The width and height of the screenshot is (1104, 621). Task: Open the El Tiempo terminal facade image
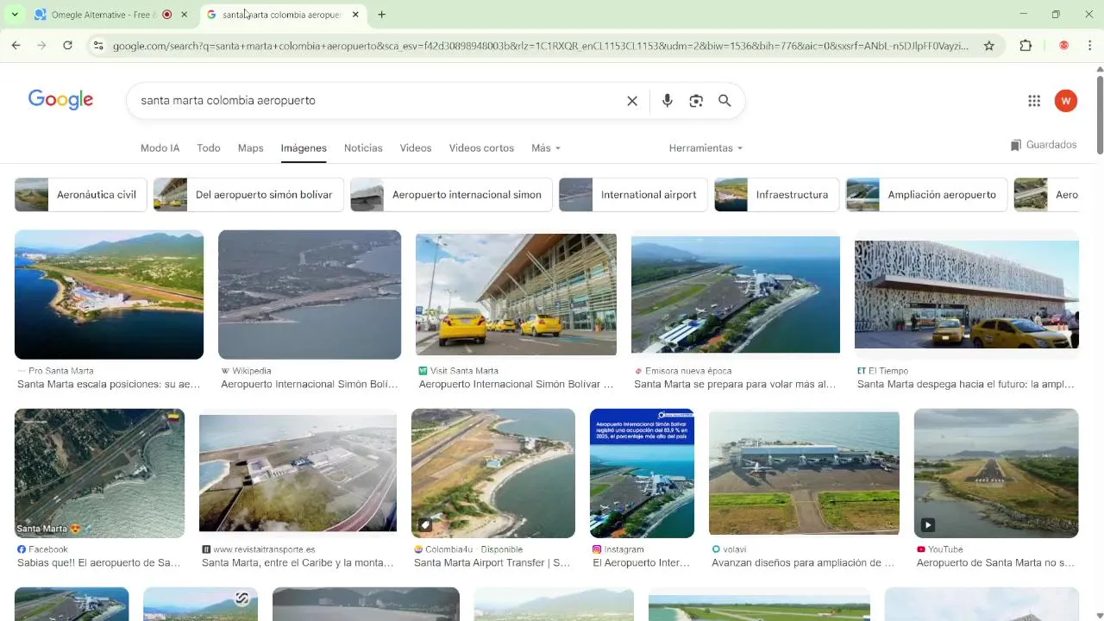967,295
